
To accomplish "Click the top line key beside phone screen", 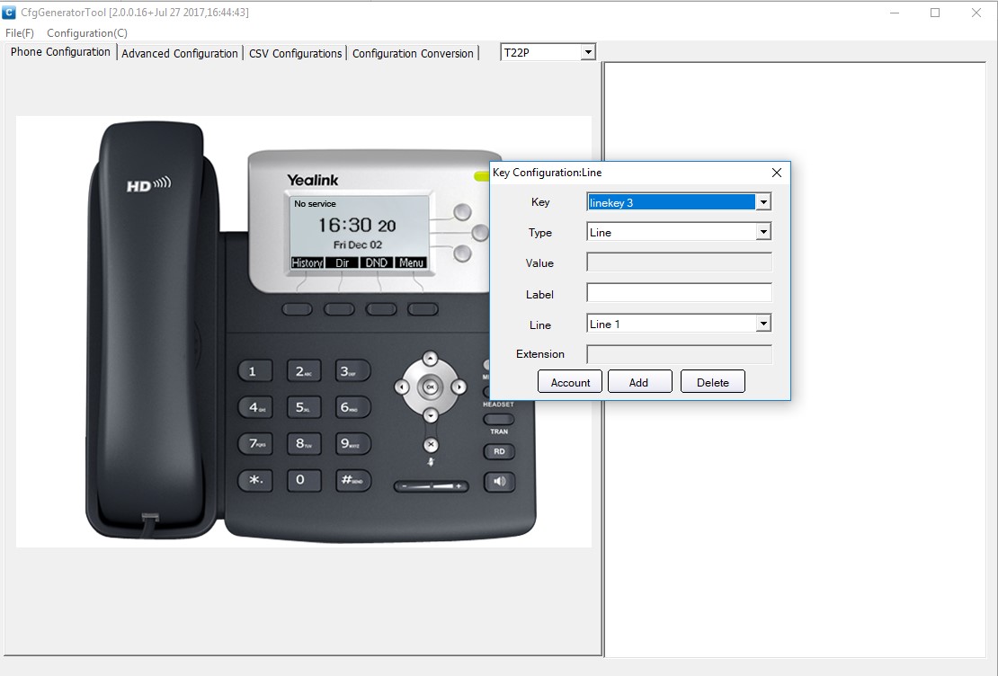I will coord(463,212).
